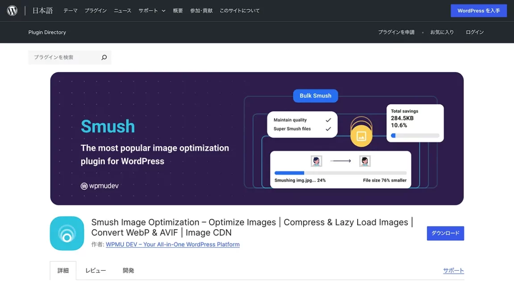Open the プラグイン menu item
The height and width of the screenshot is (281, 514).
(96, 11)
